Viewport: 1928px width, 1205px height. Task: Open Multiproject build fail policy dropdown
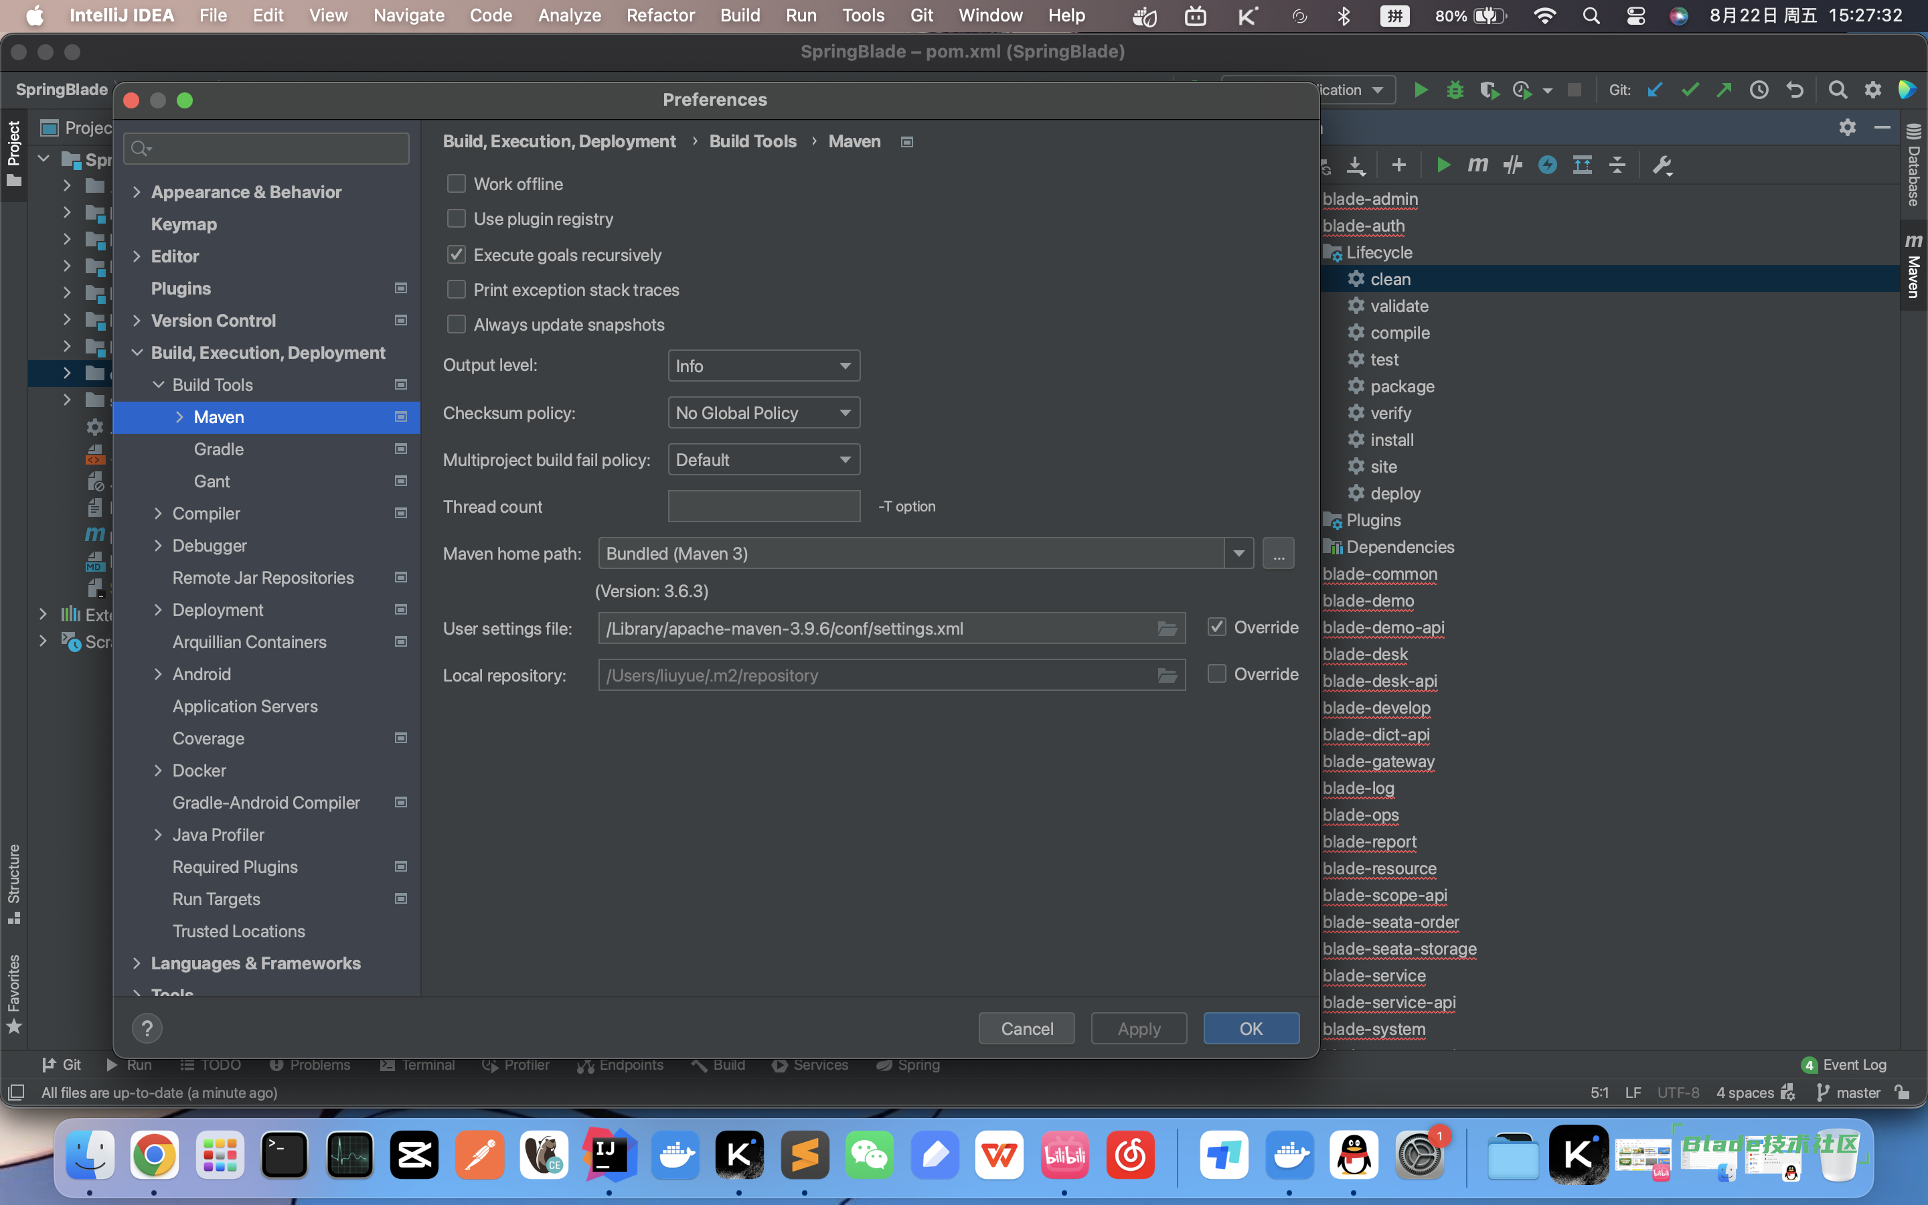tap(764, 460)
